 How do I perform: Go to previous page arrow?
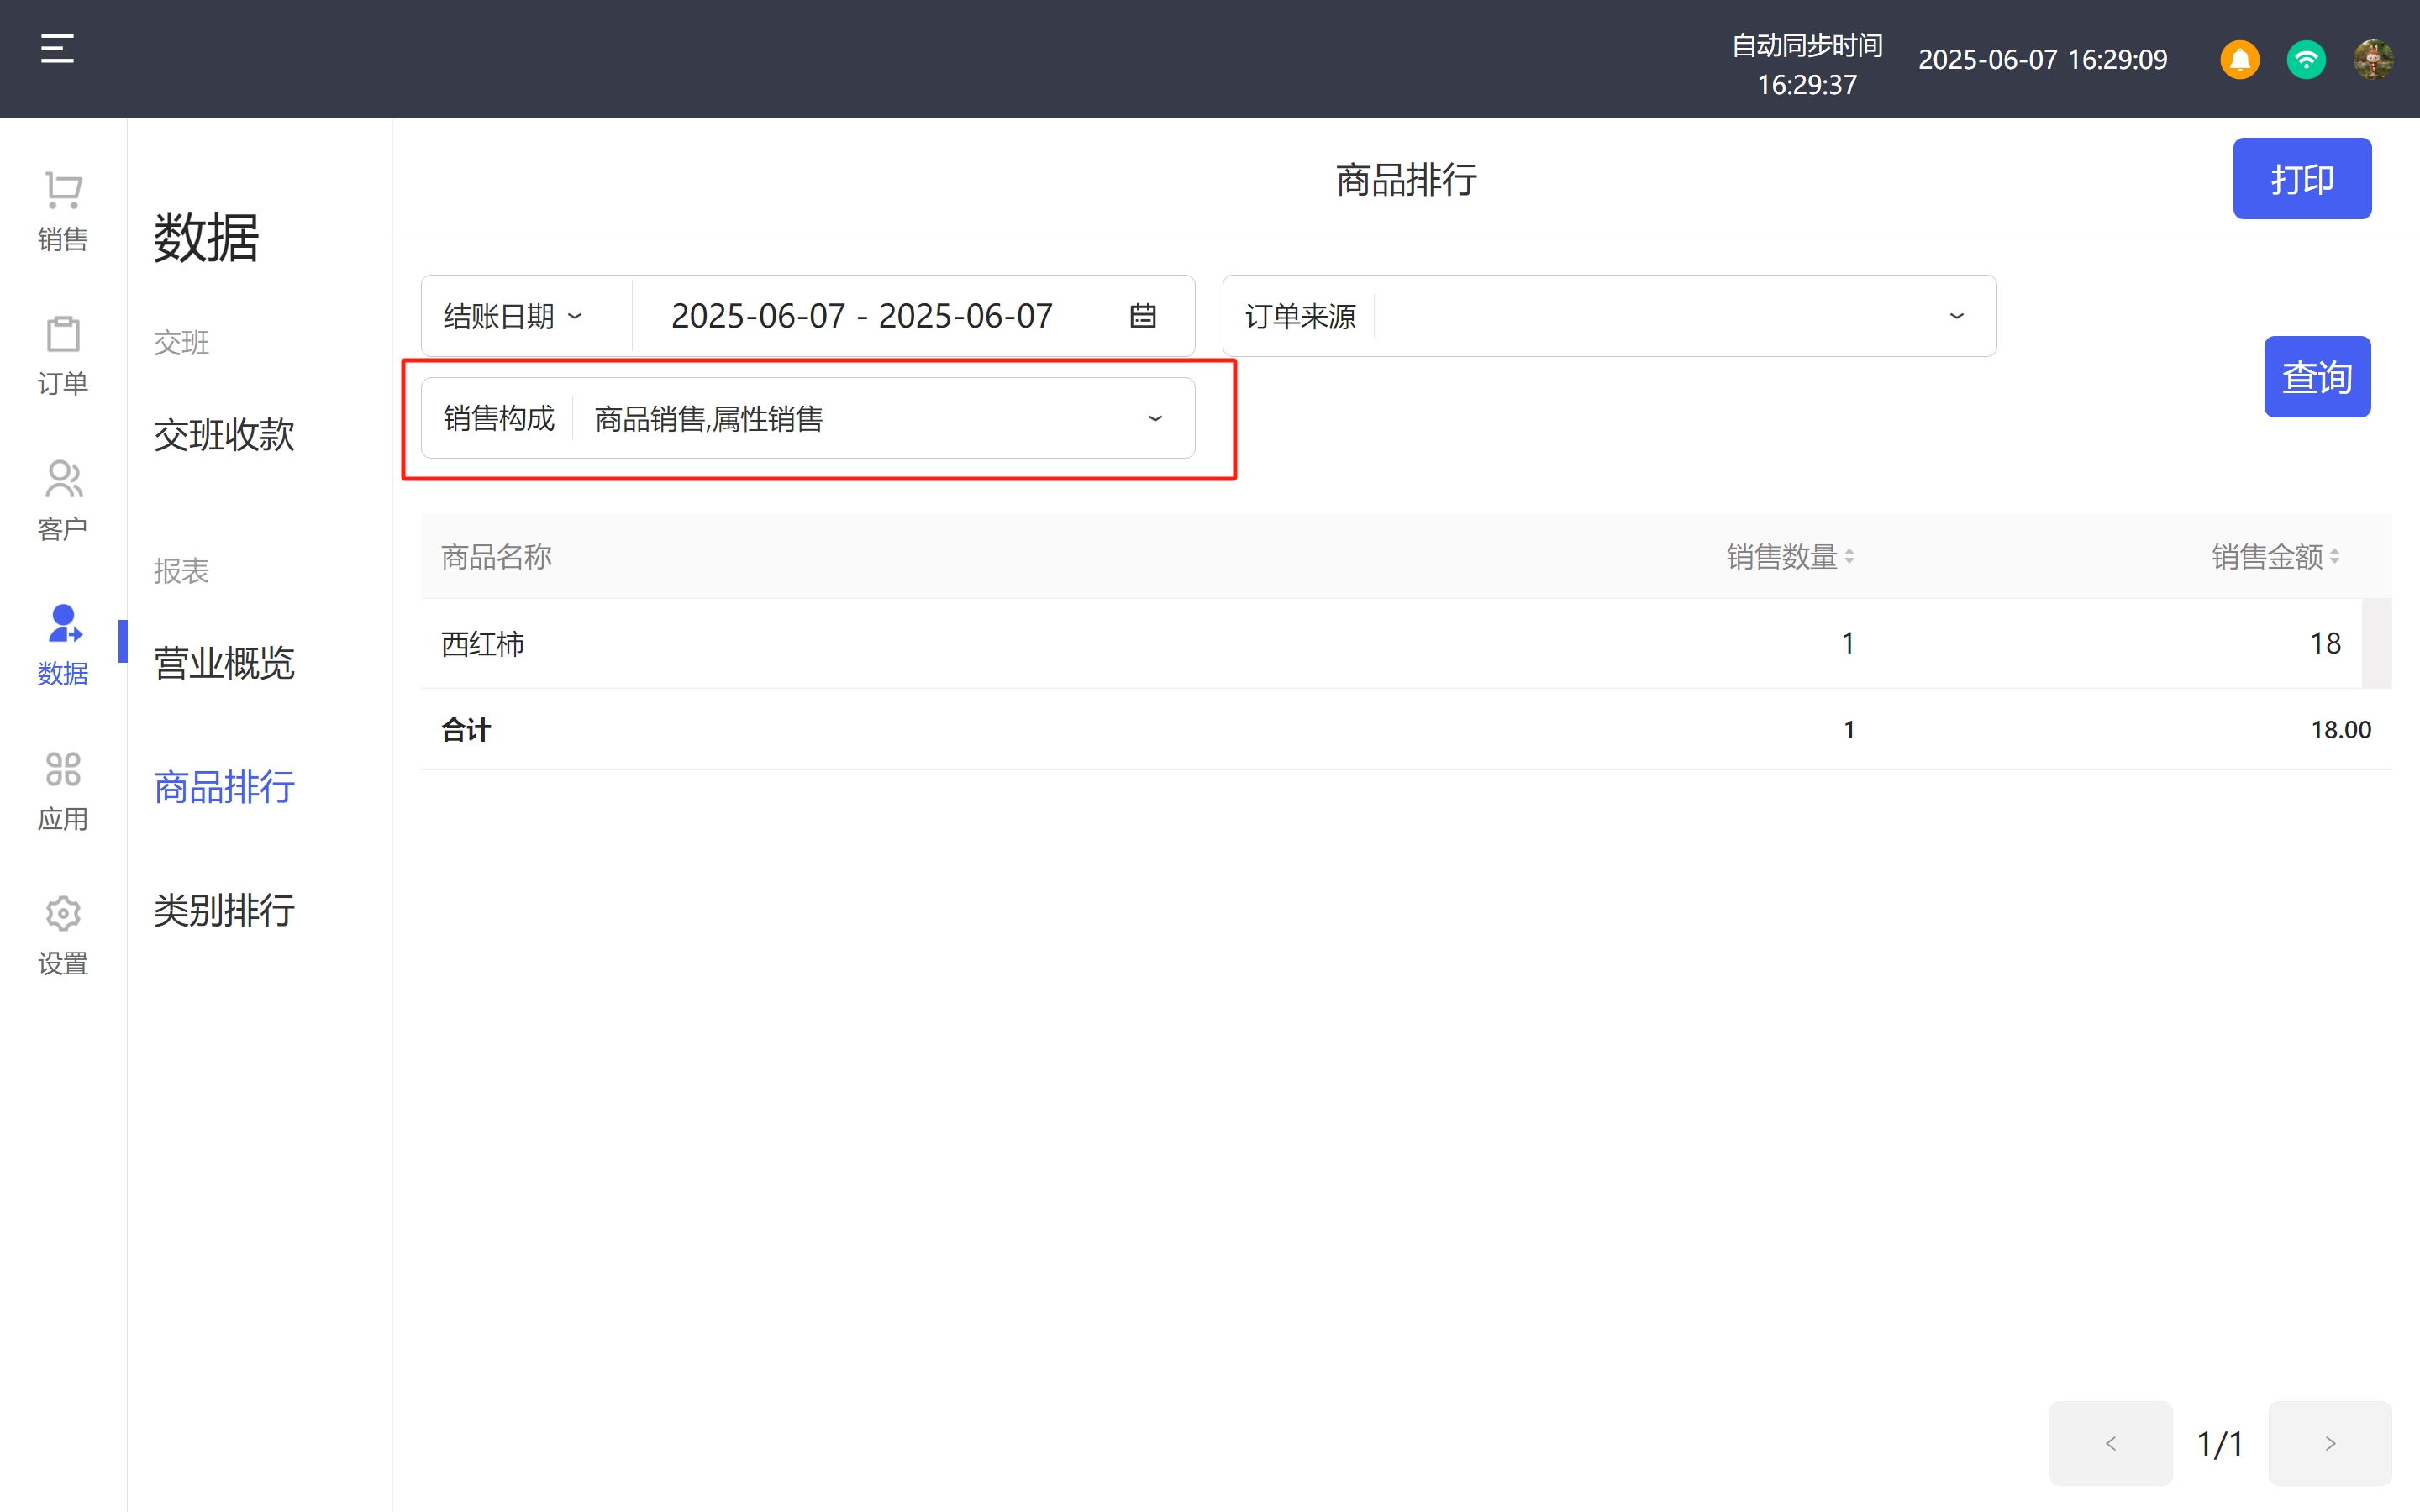(2110, 1443)
